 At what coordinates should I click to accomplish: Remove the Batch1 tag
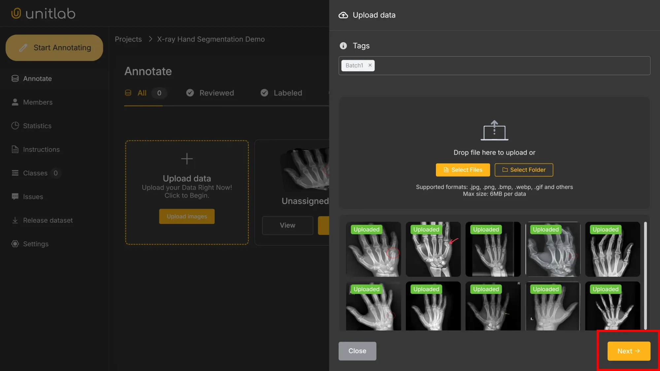[x=370, y=65]
